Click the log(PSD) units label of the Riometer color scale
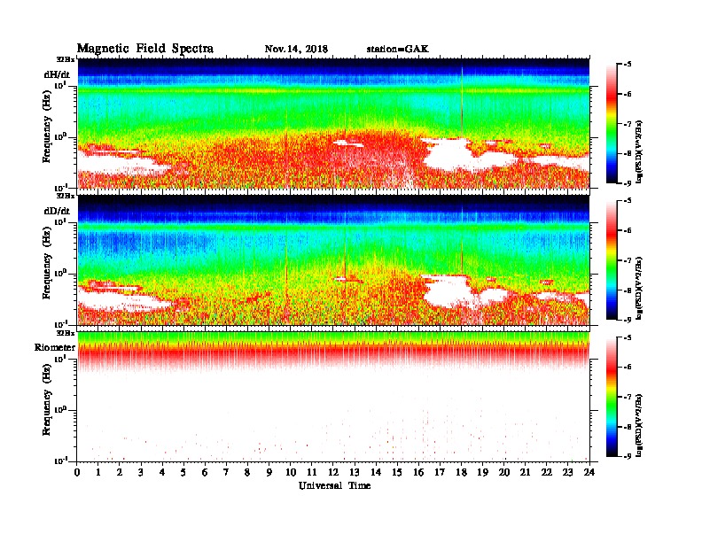Screen dimensions: 702x542 click(639, 425)
